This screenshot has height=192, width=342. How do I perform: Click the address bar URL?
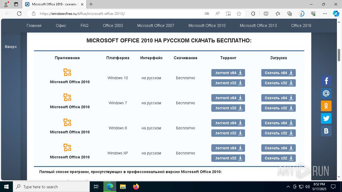[x=82, y=14]
